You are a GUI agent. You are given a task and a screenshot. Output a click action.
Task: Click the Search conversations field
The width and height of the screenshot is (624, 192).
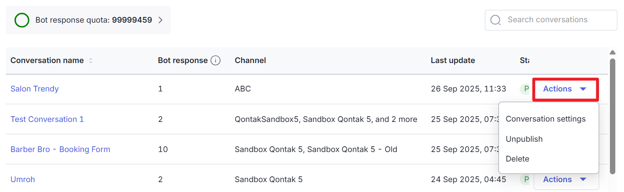(x=555, y=20)
